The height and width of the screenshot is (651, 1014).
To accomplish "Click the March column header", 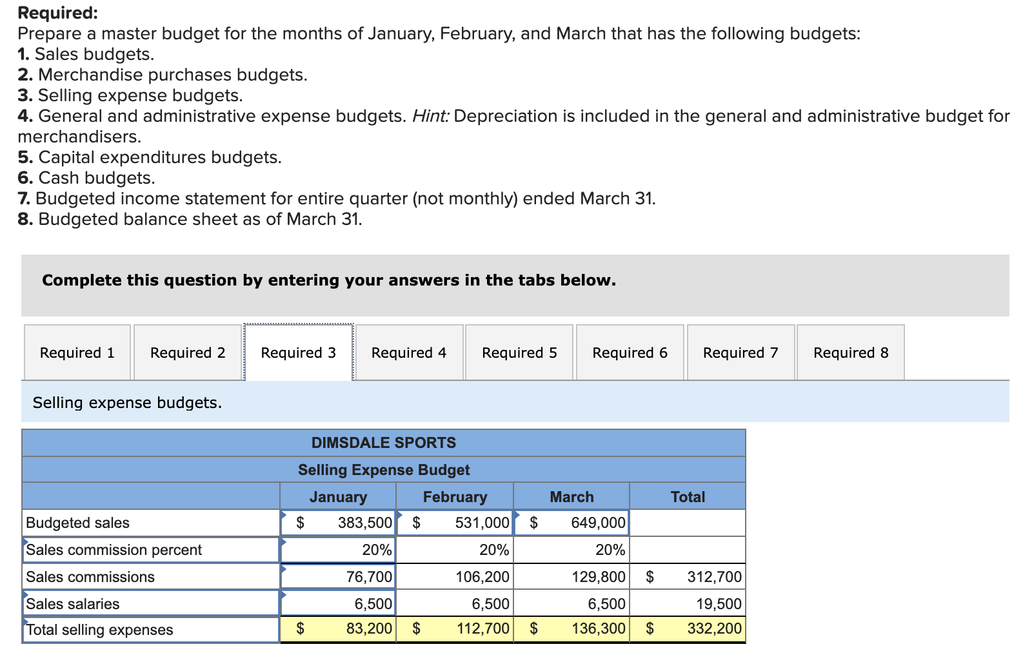I will [x=572, y=497].
